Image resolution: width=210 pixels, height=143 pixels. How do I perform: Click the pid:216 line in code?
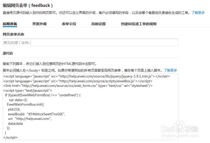14,109
